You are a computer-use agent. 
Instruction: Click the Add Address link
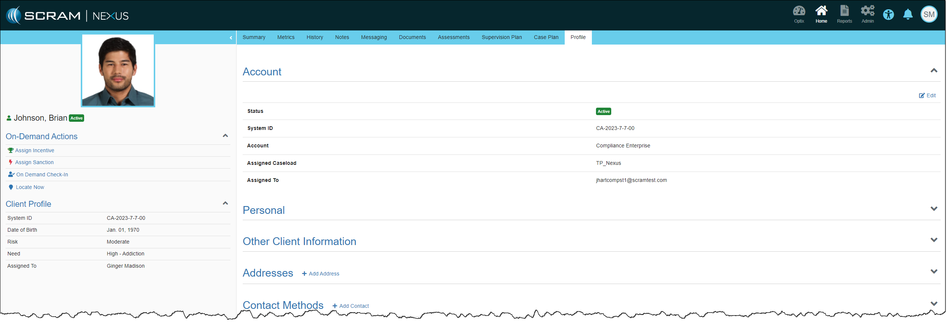[x=321, y=274]
